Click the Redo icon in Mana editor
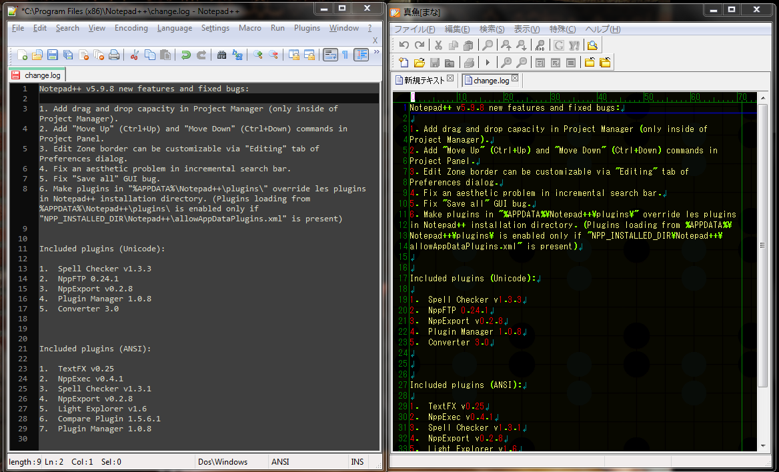This screenshot has width=779, height=472. tap(420, 45)
